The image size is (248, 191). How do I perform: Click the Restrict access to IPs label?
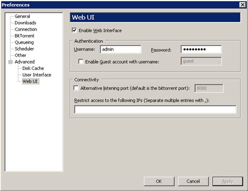pyautogui.click(x=142, y=101)
